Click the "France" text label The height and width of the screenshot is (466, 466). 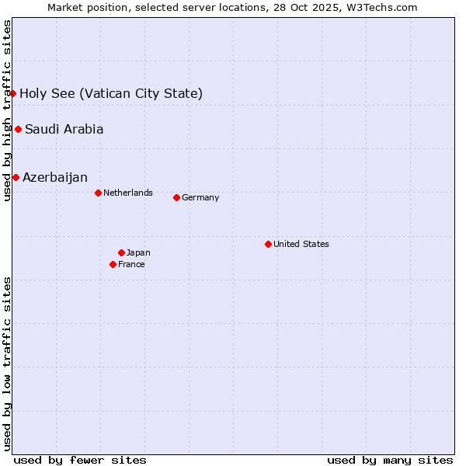click(131, 264)
